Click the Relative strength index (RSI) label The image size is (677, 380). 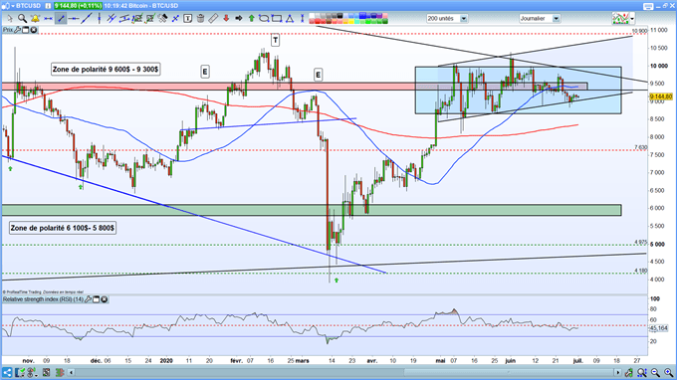(x=43, y=299)
